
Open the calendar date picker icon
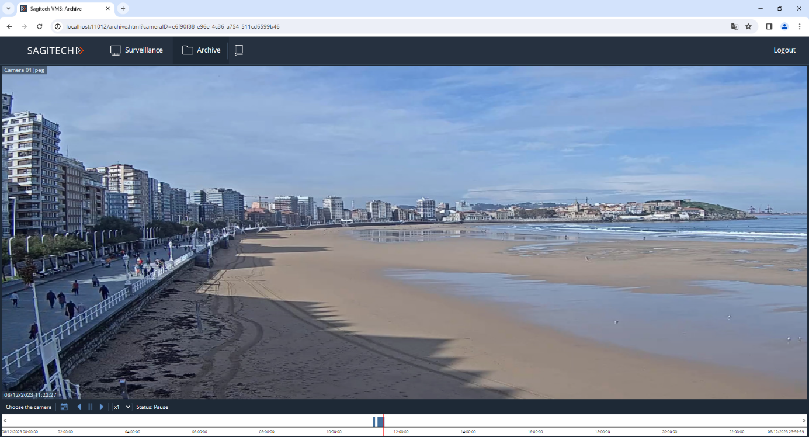point(64,407)
